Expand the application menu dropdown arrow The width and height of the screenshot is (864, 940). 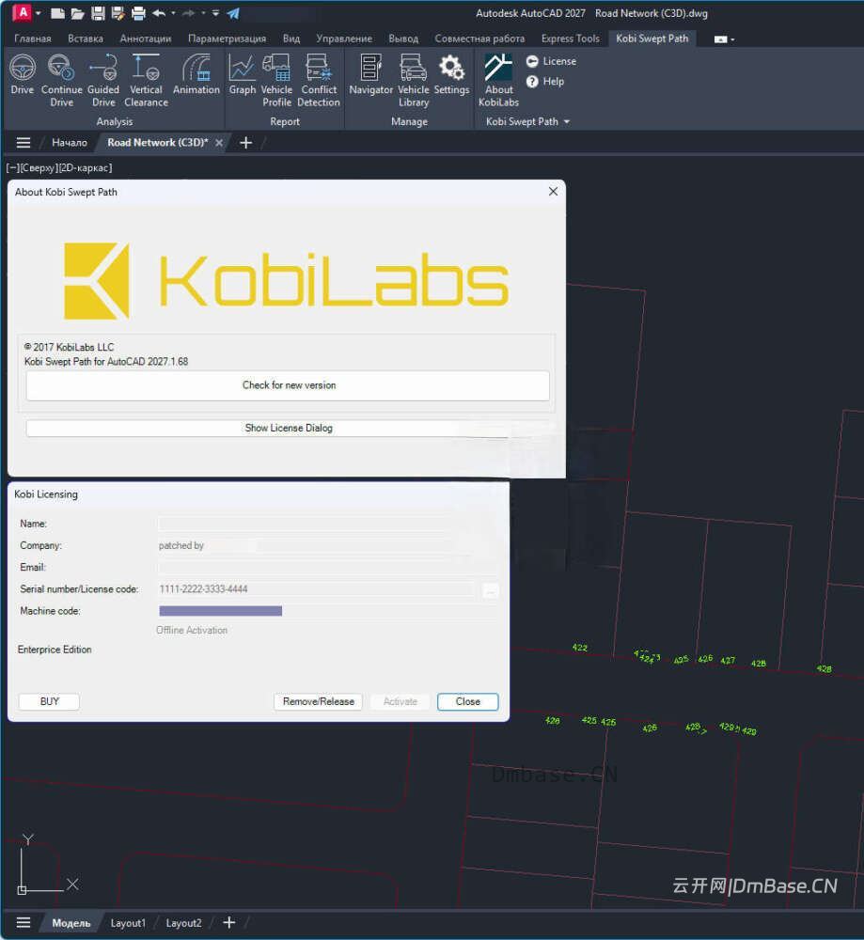tap(38, 13)
